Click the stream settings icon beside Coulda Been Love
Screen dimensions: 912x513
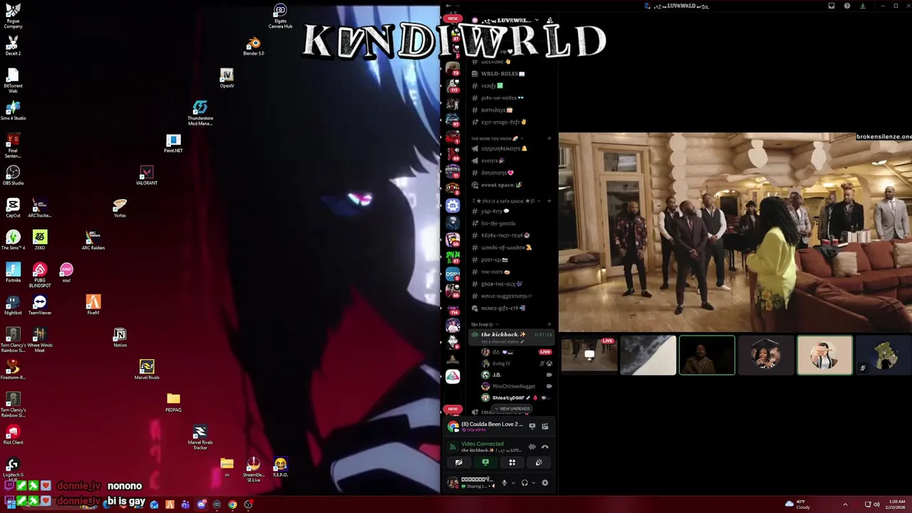(545, 426)
